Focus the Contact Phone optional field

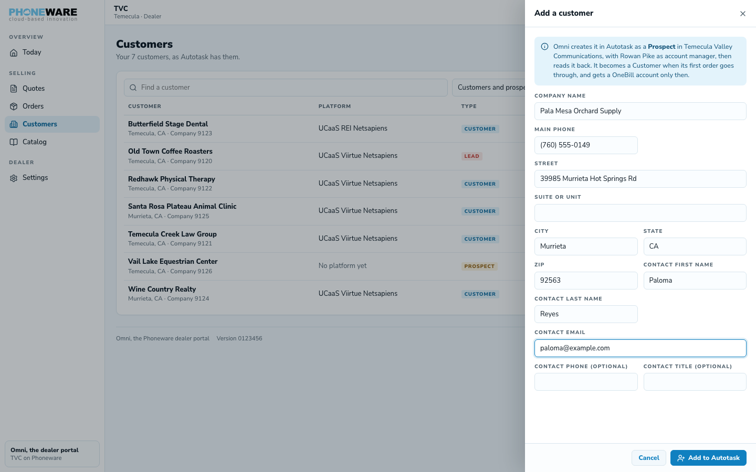(x=586, y=382)
